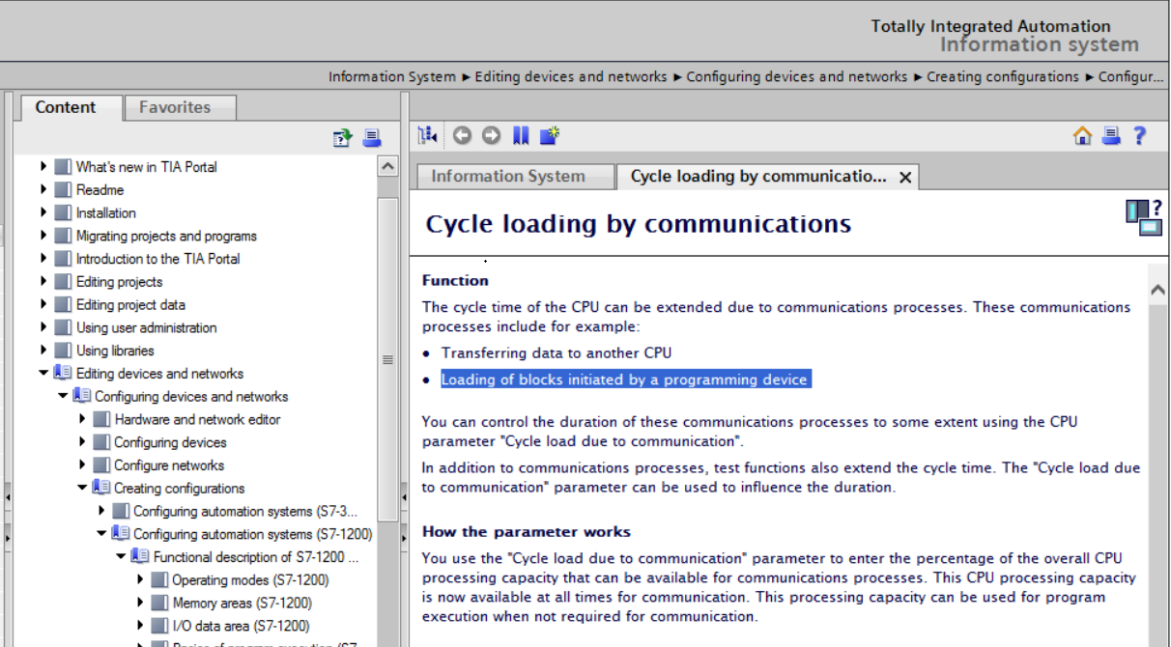
Task: Click the highlighted line 'Loading of blocks initiated by a programming device'
Action: [624, 380]
